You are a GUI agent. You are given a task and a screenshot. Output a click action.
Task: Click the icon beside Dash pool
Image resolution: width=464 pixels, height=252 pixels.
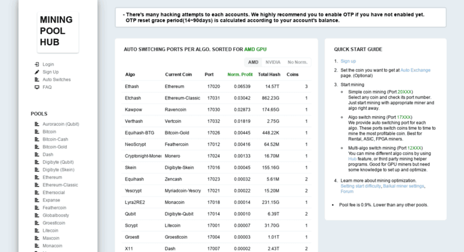[x=36, y=155]
